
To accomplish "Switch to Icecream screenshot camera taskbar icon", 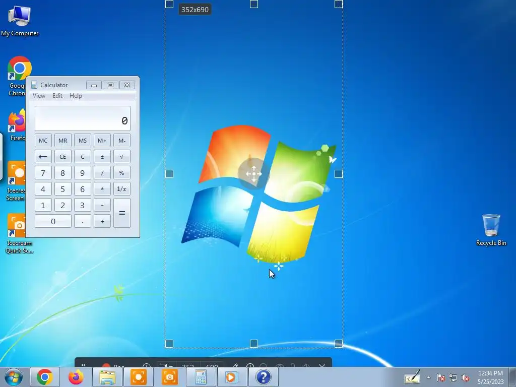I will (170, 377).
